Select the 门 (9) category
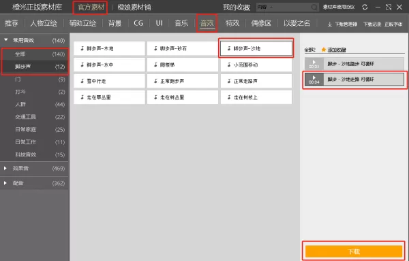Image resolution: width=409 pixels, height=261 pixels. click(35, 80)
